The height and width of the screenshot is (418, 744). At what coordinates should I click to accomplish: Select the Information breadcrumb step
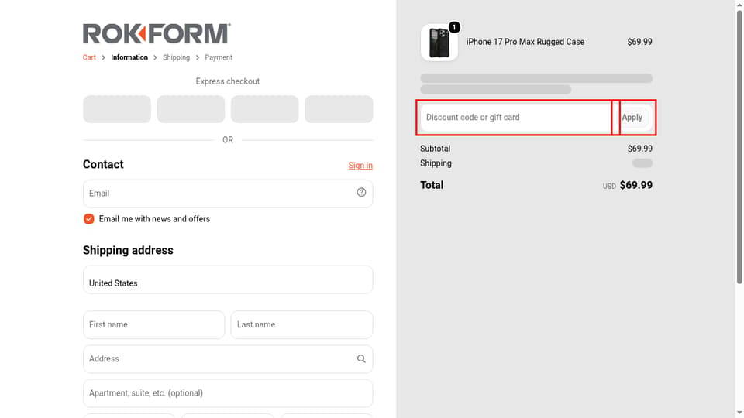coord(129,57)
